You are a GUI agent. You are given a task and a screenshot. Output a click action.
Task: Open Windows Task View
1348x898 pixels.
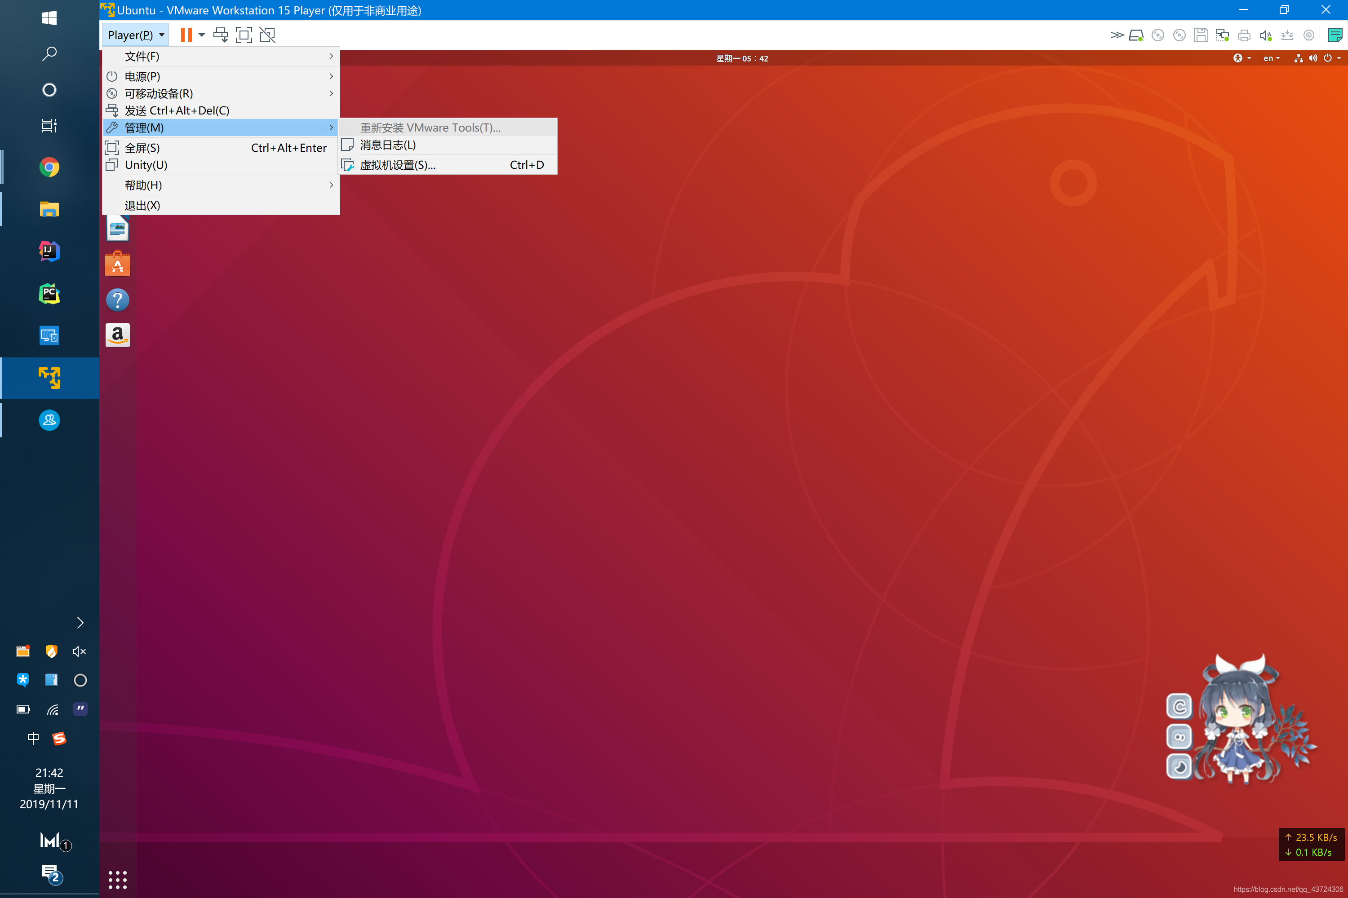point(49,125)
